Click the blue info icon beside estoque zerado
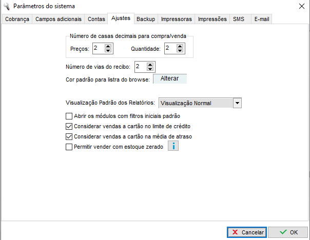The width and height of the screenshot is (310, 240). coord(173,147)
